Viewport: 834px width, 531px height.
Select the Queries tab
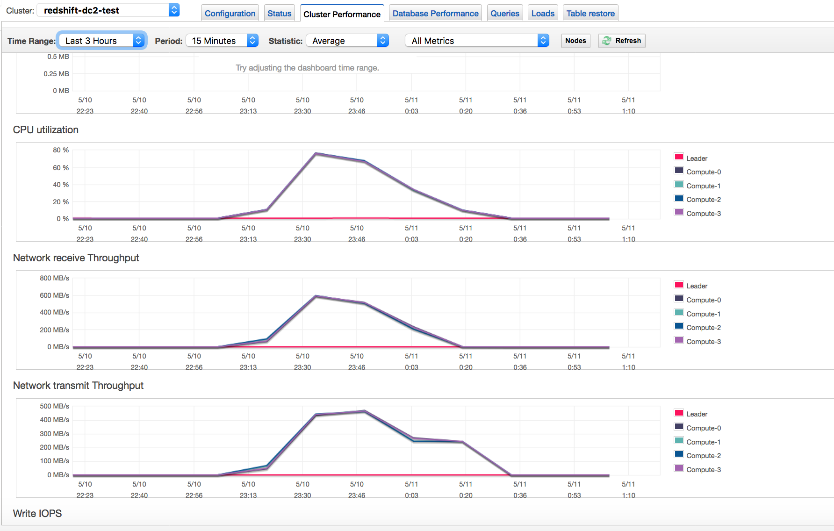pyautogui.click(x=504, y=14)
